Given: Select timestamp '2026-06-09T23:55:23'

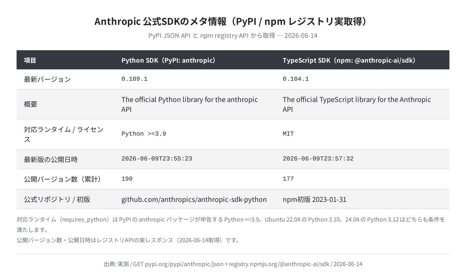Looking at the screenshot, I should [157, 159].
